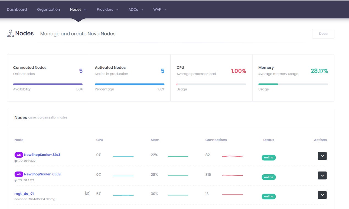Screen dimensions: 349x209
Task: Click the AS badge on NewShopScaler-6539
Action: point(19,174)
